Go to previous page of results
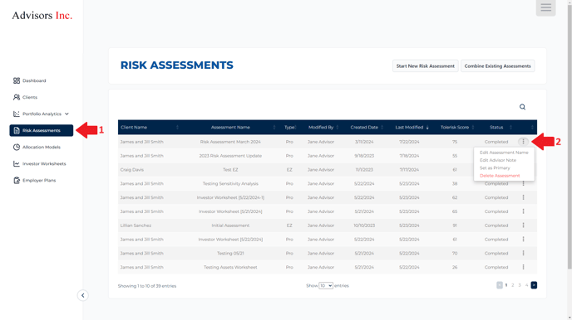The image size is (572, 320). tap(500, 285)
